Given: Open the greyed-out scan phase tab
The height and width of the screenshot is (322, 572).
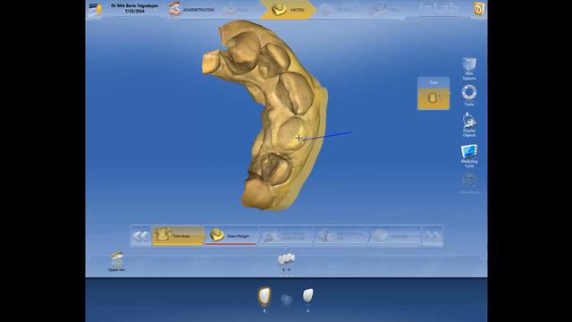Looking at the screenshot, I should point(237,10).
